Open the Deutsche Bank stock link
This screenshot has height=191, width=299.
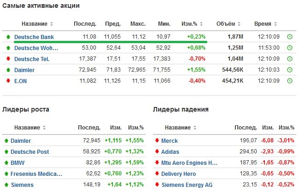(x=34, y=37)
